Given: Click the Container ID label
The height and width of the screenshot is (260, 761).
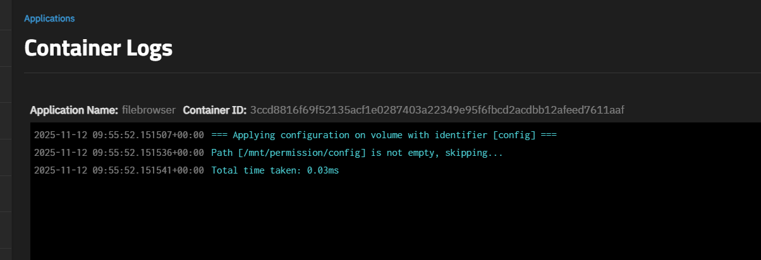Looking at the screenshot, I should coord(215,110).
